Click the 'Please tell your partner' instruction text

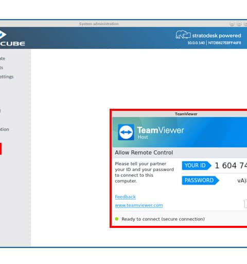click(144, 172)
